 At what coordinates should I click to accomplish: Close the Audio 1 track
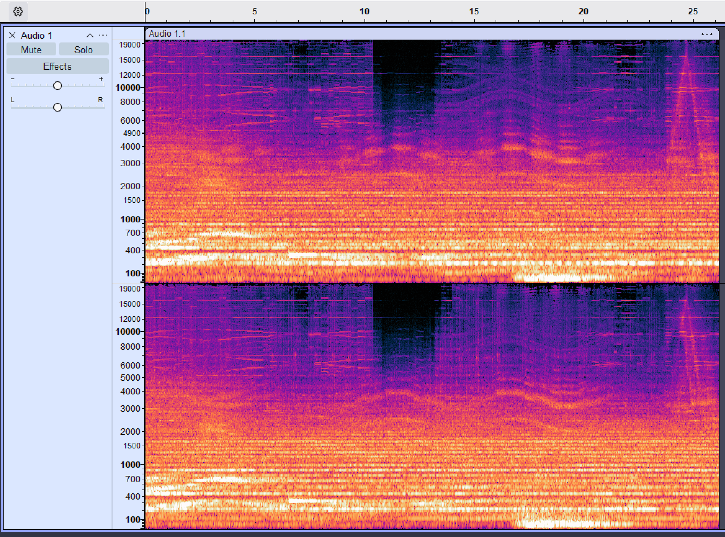pyautogui.click(x=12, y=35)
